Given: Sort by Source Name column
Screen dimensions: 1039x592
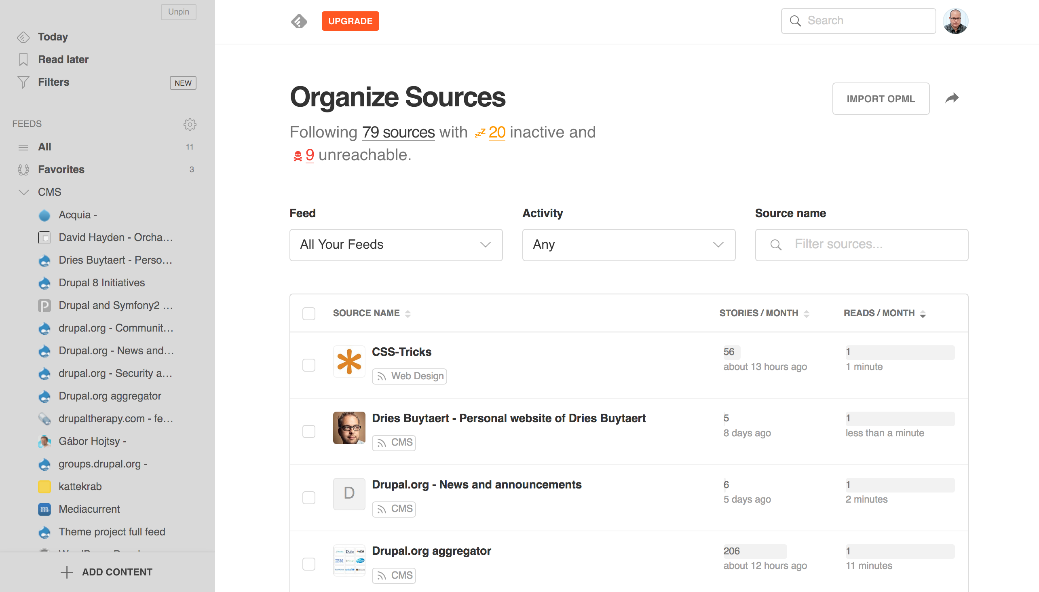Looking at the screenshot, I should coord(372,313).
